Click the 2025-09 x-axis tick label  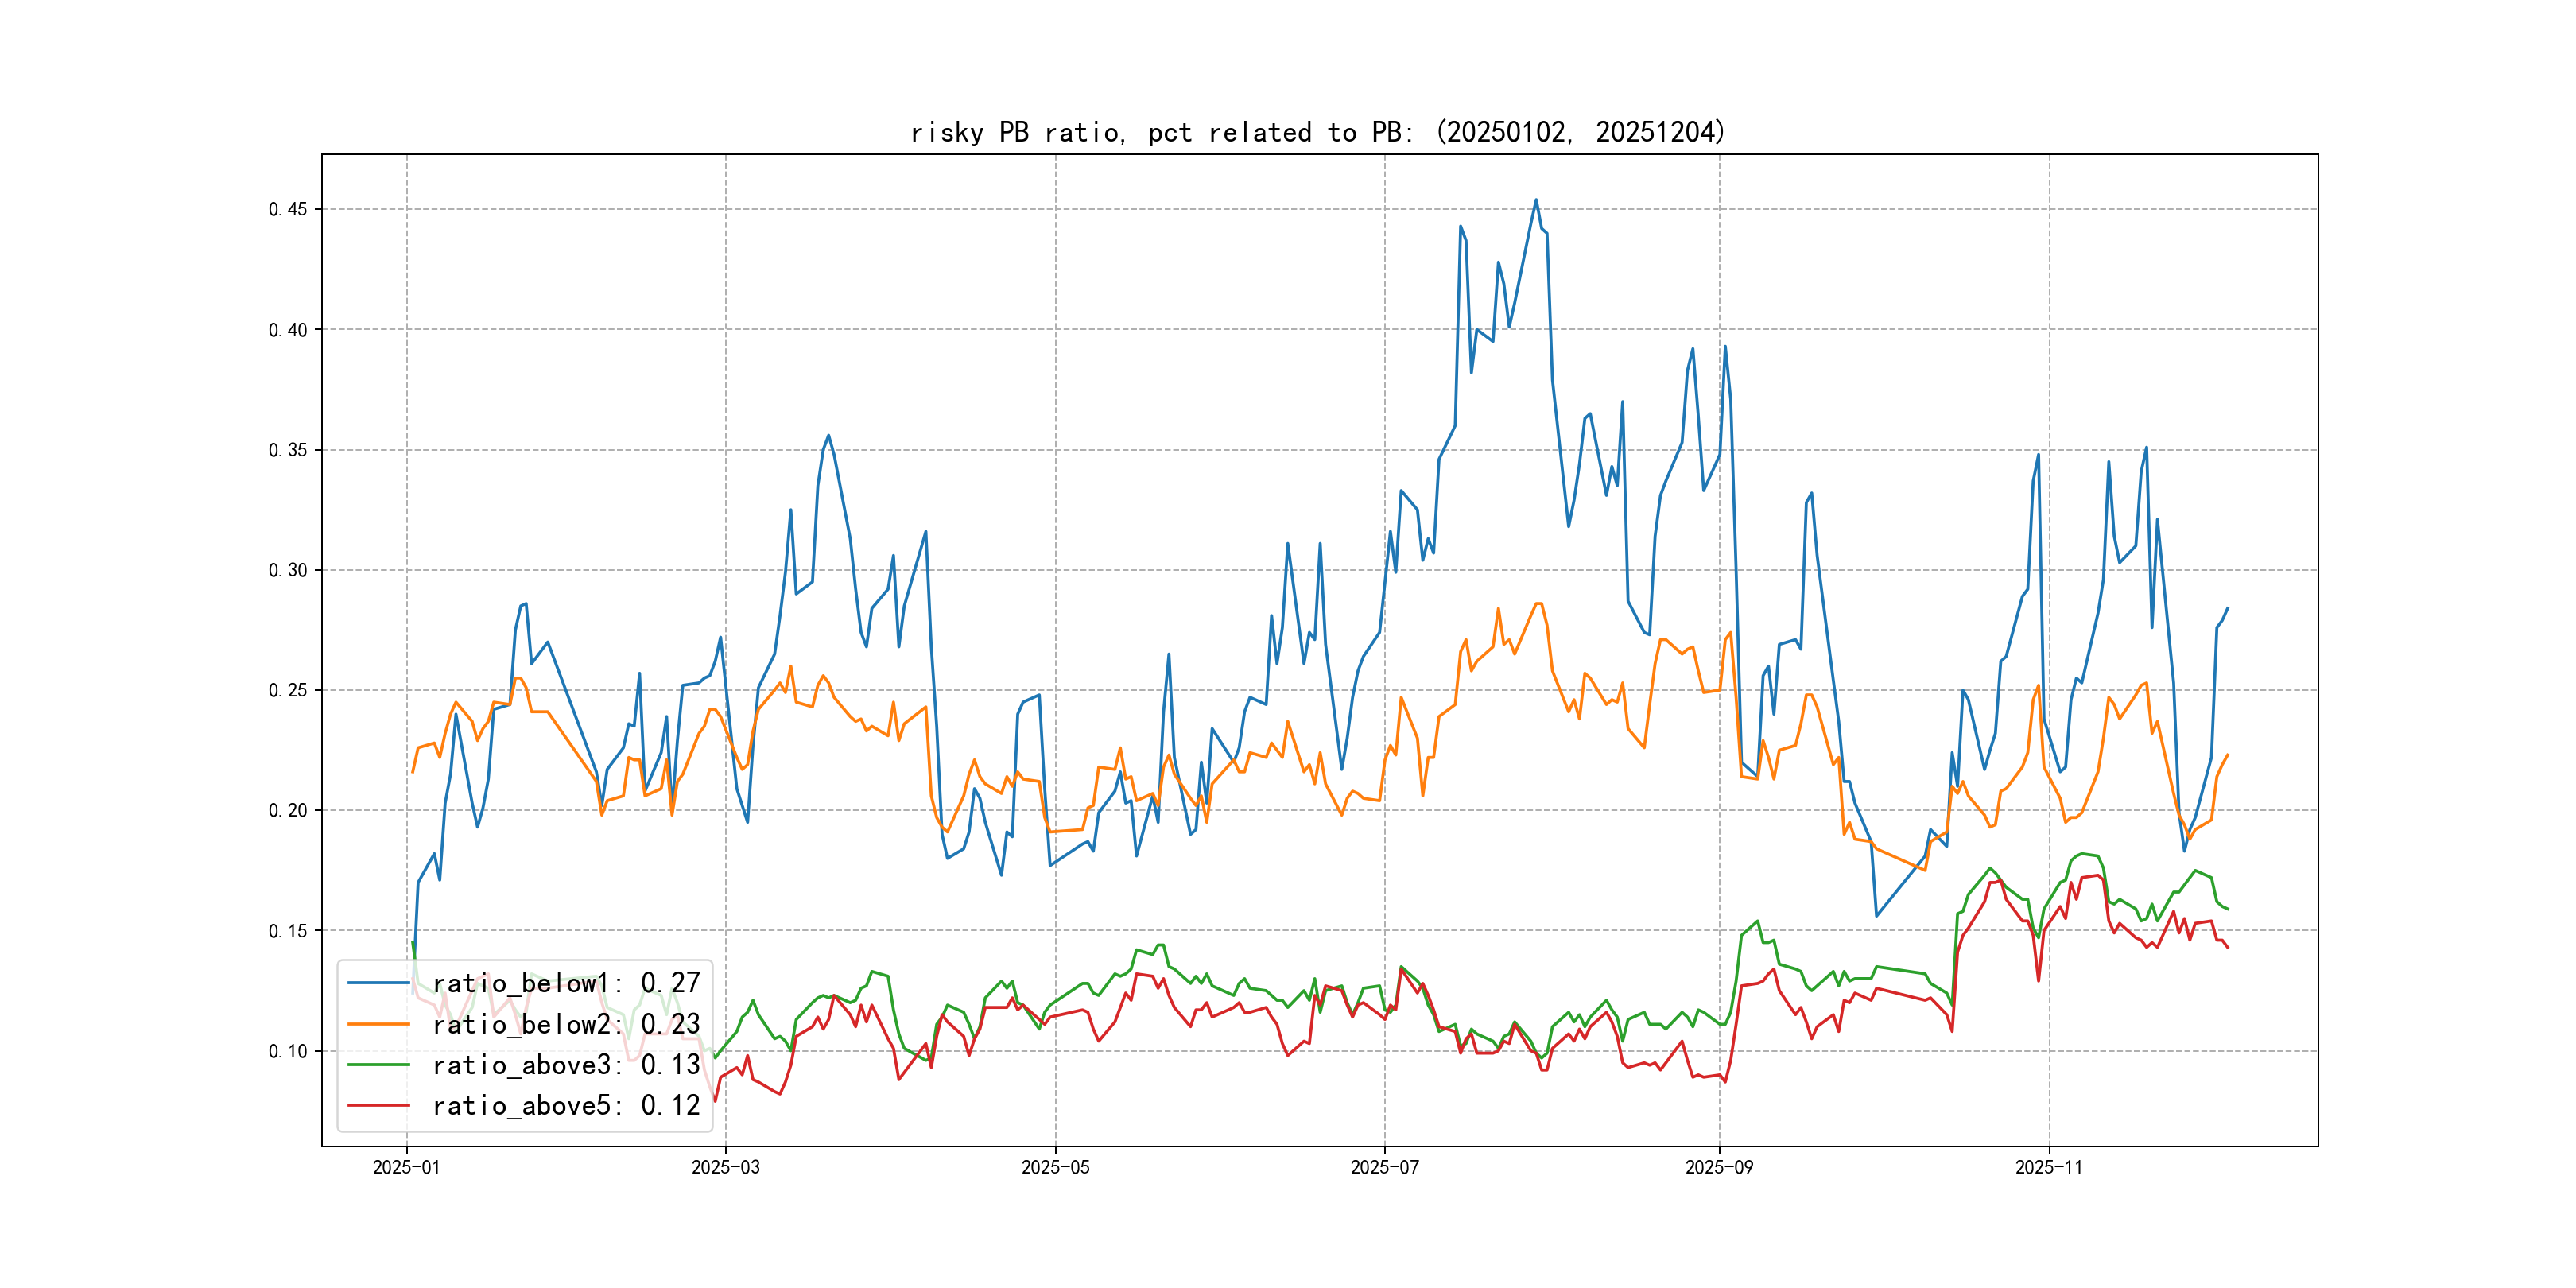[1719, 1167]
